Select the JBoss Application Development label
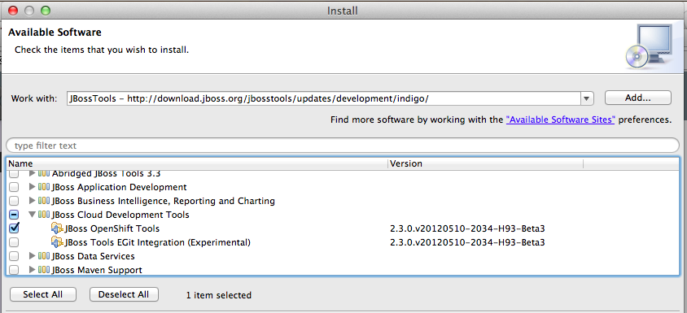The image size is (687, 313). (x=119, y=187)
